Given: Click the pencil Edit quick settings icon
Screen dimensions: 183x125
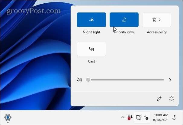Looking at the screenshot, I should pos(159,99).
